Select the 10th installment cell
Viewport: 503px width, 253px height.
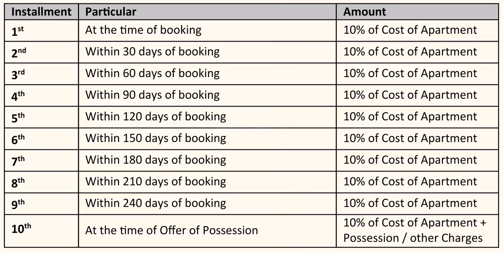point(41,231)
